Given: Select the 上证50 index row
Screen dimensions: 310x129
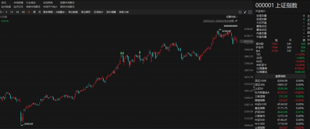Looking at the screenshot, I should coord(281,88).
